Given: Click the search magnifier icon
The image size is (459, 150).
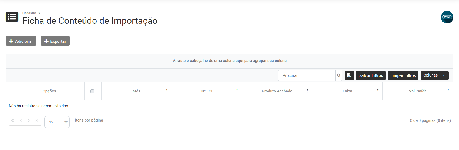Looking at the screenshot, I should (x=339, y=75).
